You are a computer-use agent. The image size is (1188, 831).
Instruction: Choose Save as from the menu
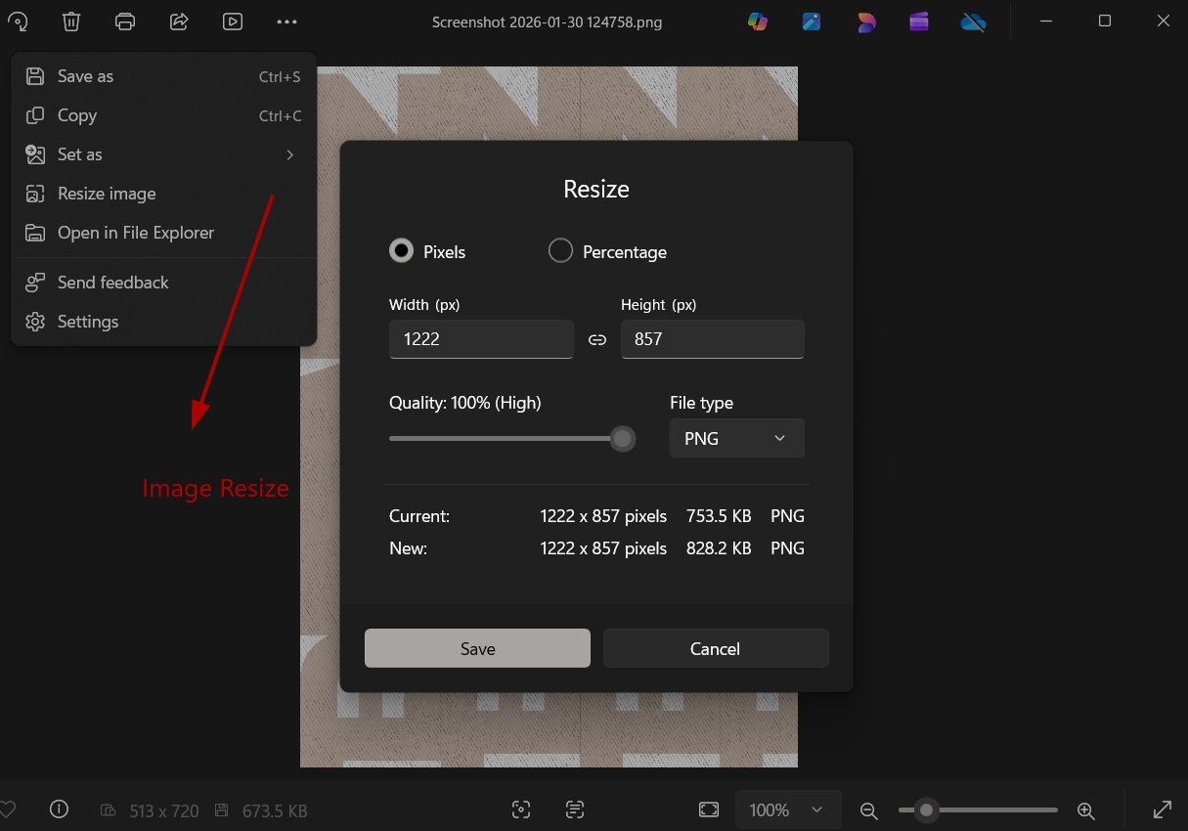tap(163, 76)
